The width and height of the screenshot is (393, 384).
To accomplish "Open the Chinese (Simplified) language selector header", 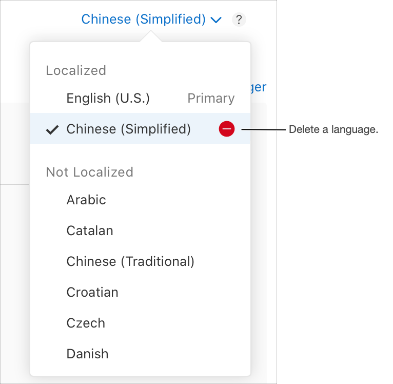I will [x=144, y=20].
